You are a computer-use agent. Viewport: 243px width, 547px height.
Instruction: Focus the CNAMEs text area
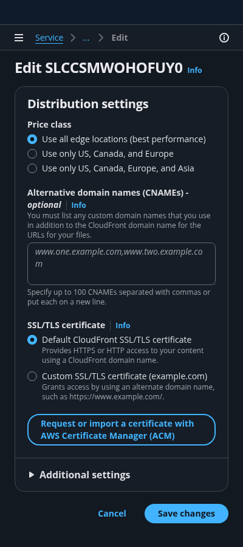pos(122,264)
